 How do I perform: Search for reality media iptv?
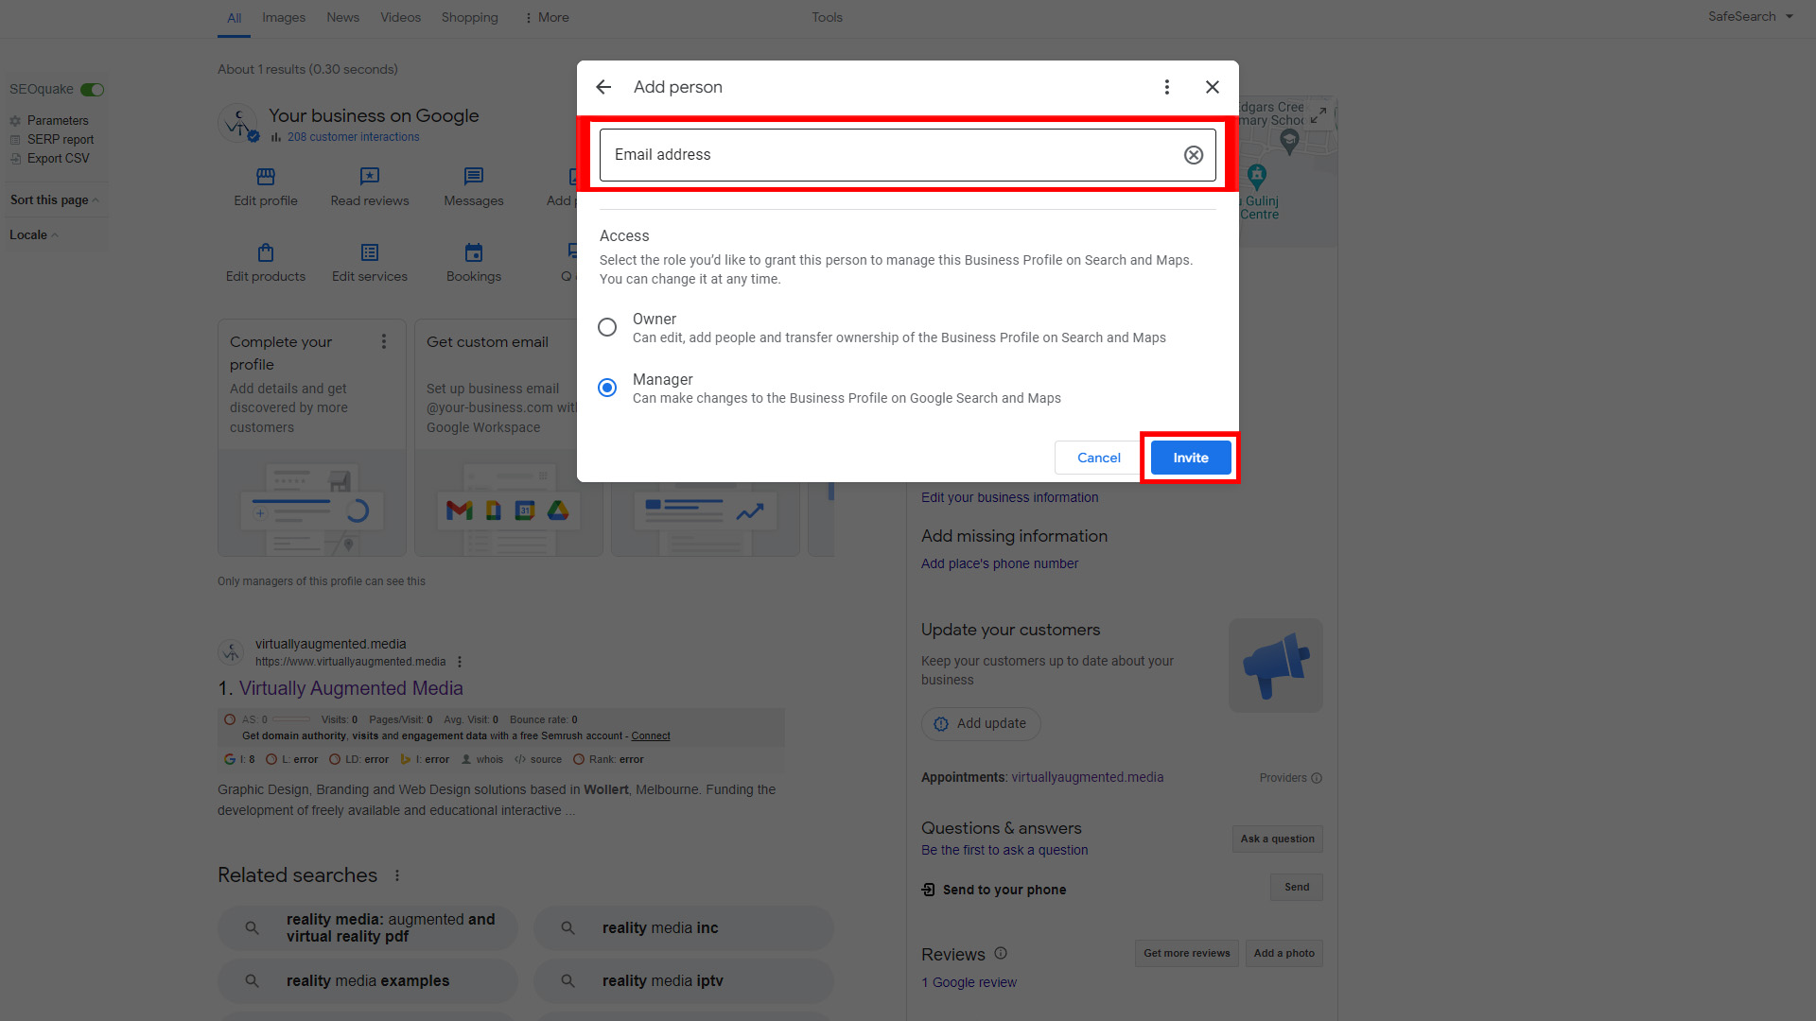point(683,981)
